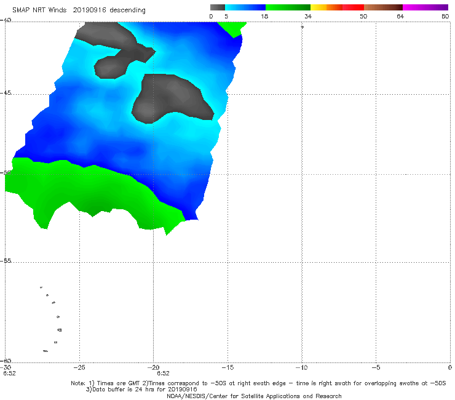Click the swath time '6:52' under -20

click(x=163, y=374)
